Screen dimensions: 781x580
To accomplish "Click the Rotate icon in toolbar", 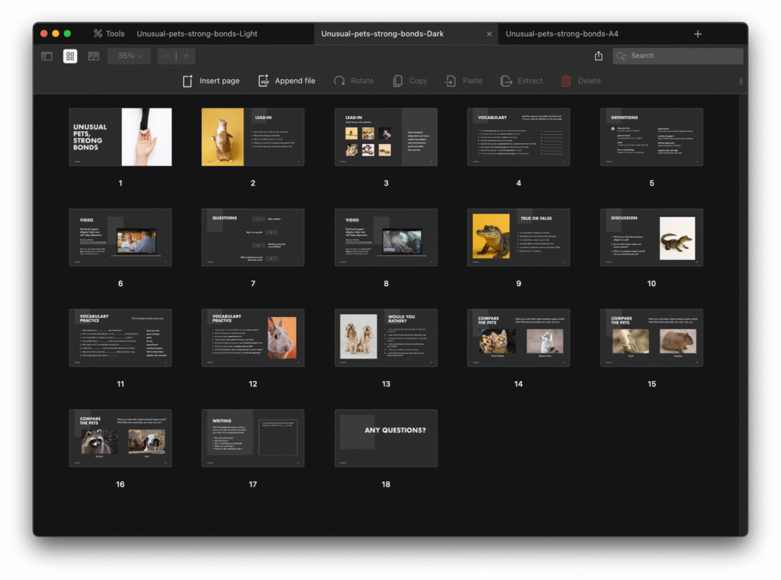I will click(339, 81).
